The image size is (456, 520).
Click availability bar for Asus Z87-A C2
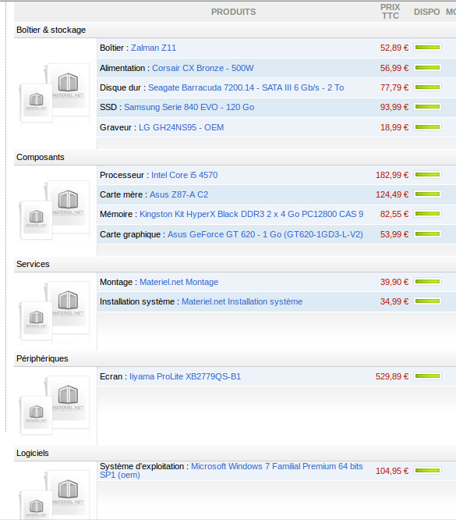(427, 194)
